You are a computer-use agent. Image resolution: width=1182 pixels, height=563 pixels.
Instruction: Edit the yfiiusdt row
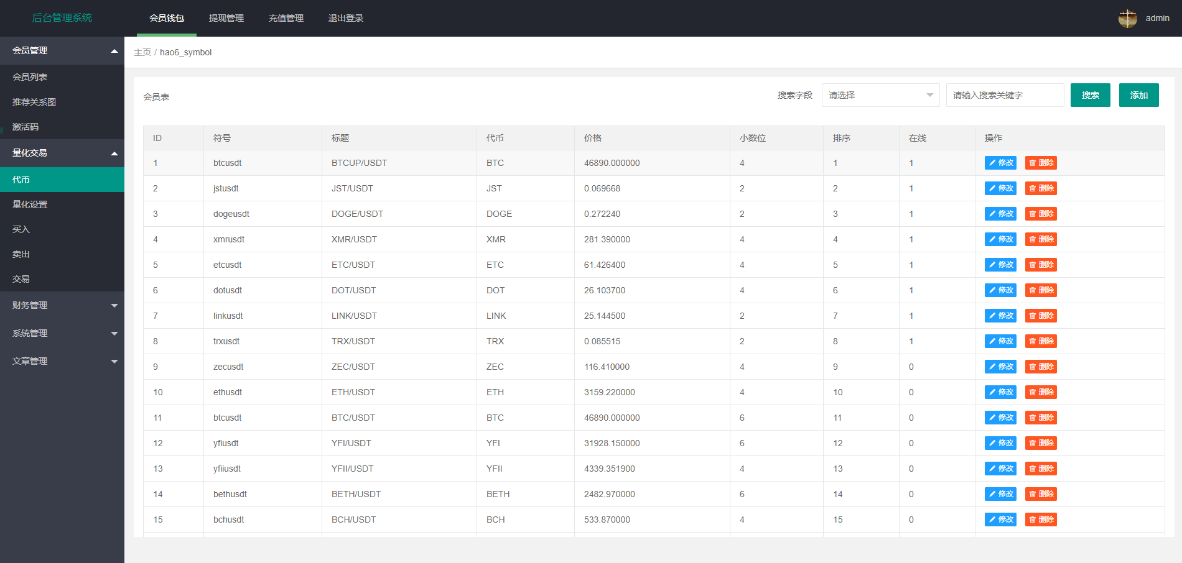(x=1000, y=469)
